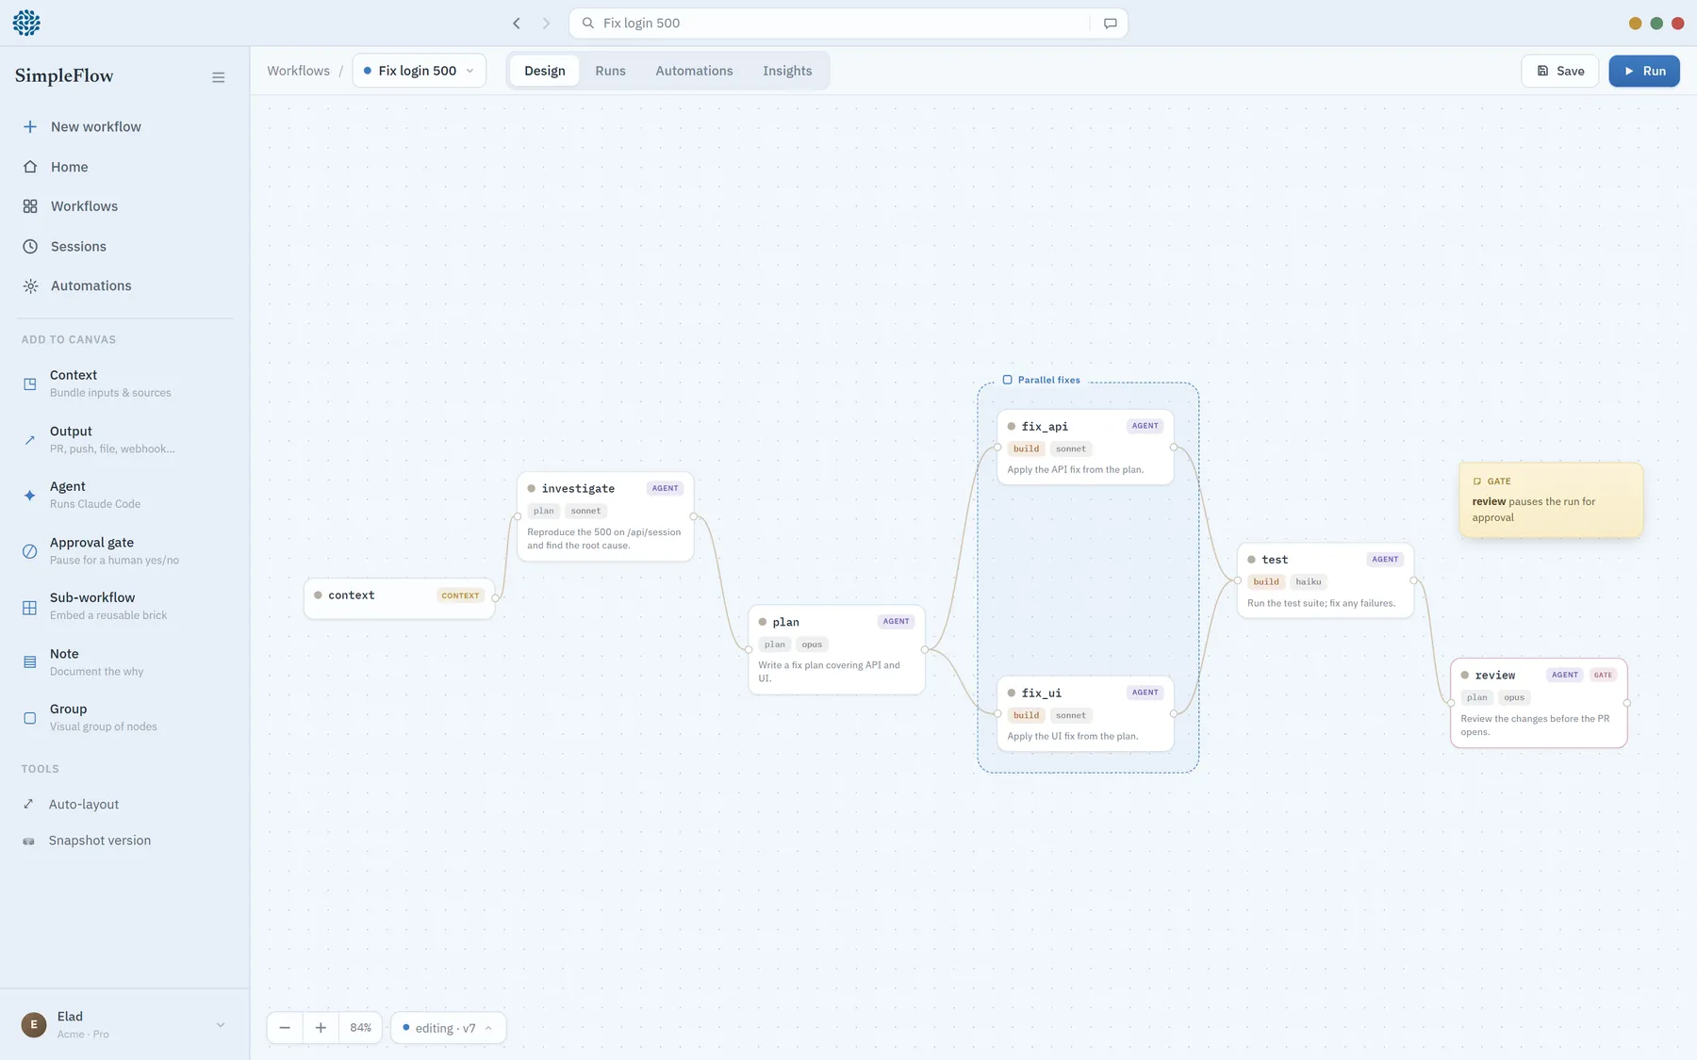Image resolution: width=1697 pixels, height=1060 pixels.
Task: Switch to the Insights tab
Action: pos(787,71)
